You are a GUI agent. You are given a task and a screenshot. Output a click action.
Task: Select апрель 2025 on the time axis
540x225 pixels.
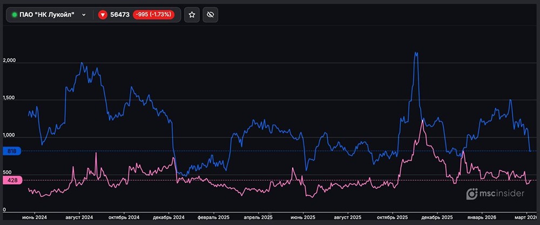(x=259, y=217)
